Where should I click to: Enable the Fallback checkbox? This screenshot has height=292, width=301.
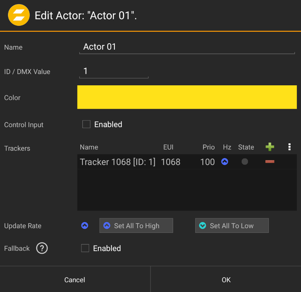tap(85, 248)
